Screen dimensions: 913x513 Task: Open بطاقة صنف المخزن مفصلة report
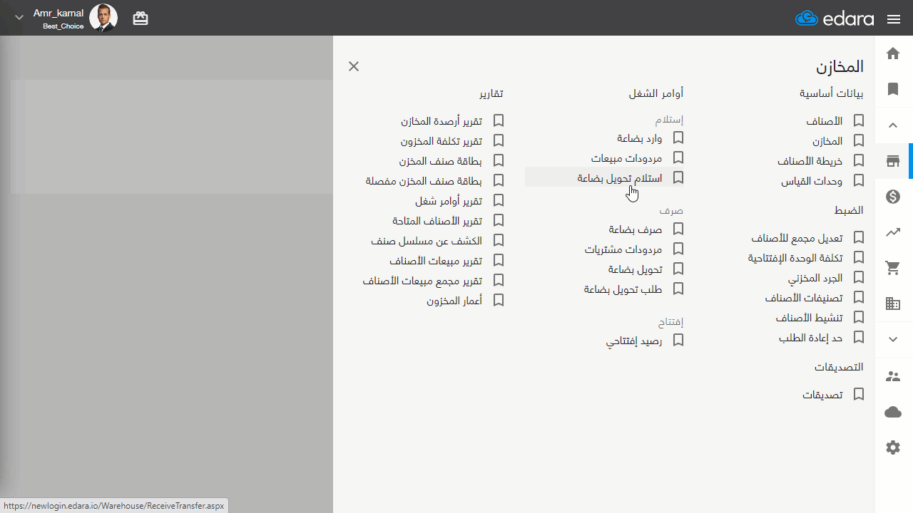coord(424,181)
